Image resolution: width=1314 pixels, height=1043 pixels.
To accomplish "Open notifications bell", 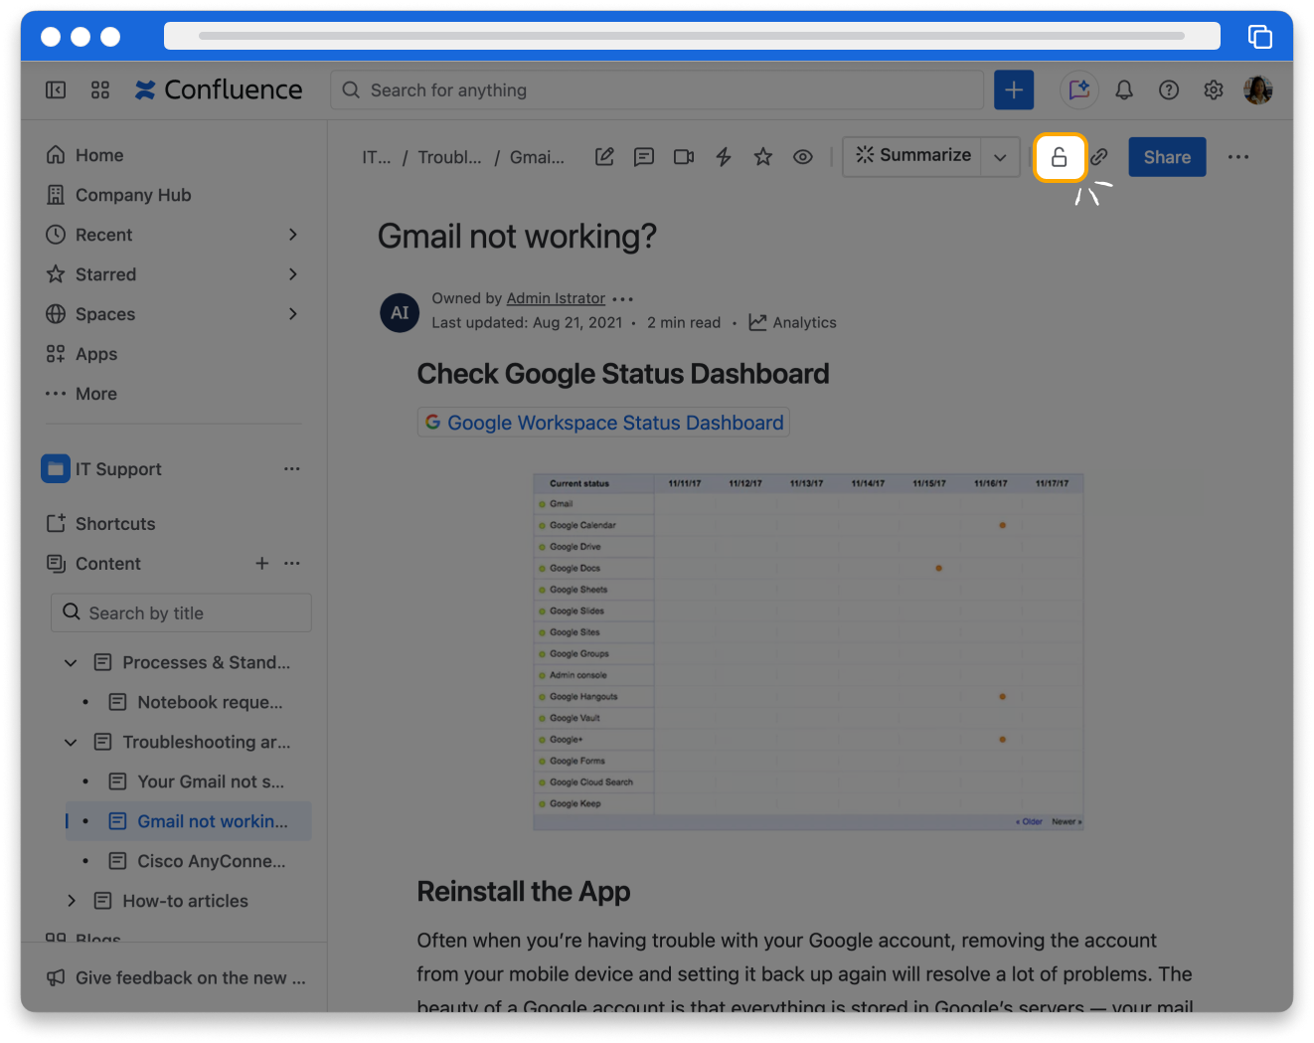I will 1124,90.
